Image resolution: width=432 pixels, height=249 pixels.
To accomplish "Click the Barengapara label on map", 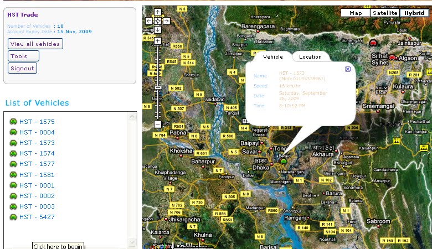I will 258,26.
